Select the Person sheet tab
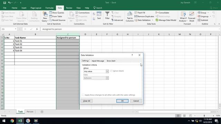This screenshot has height=124, width=221. [x=30, y=112]
